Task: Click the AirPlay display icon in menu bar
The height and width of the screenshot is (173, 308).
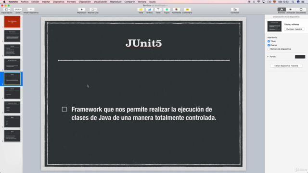Action: click(x=264, y=2)
